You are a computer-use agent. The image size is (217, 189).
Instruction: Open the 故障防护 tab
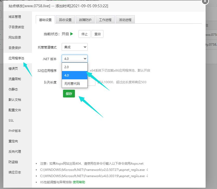(x=85, y=20)
